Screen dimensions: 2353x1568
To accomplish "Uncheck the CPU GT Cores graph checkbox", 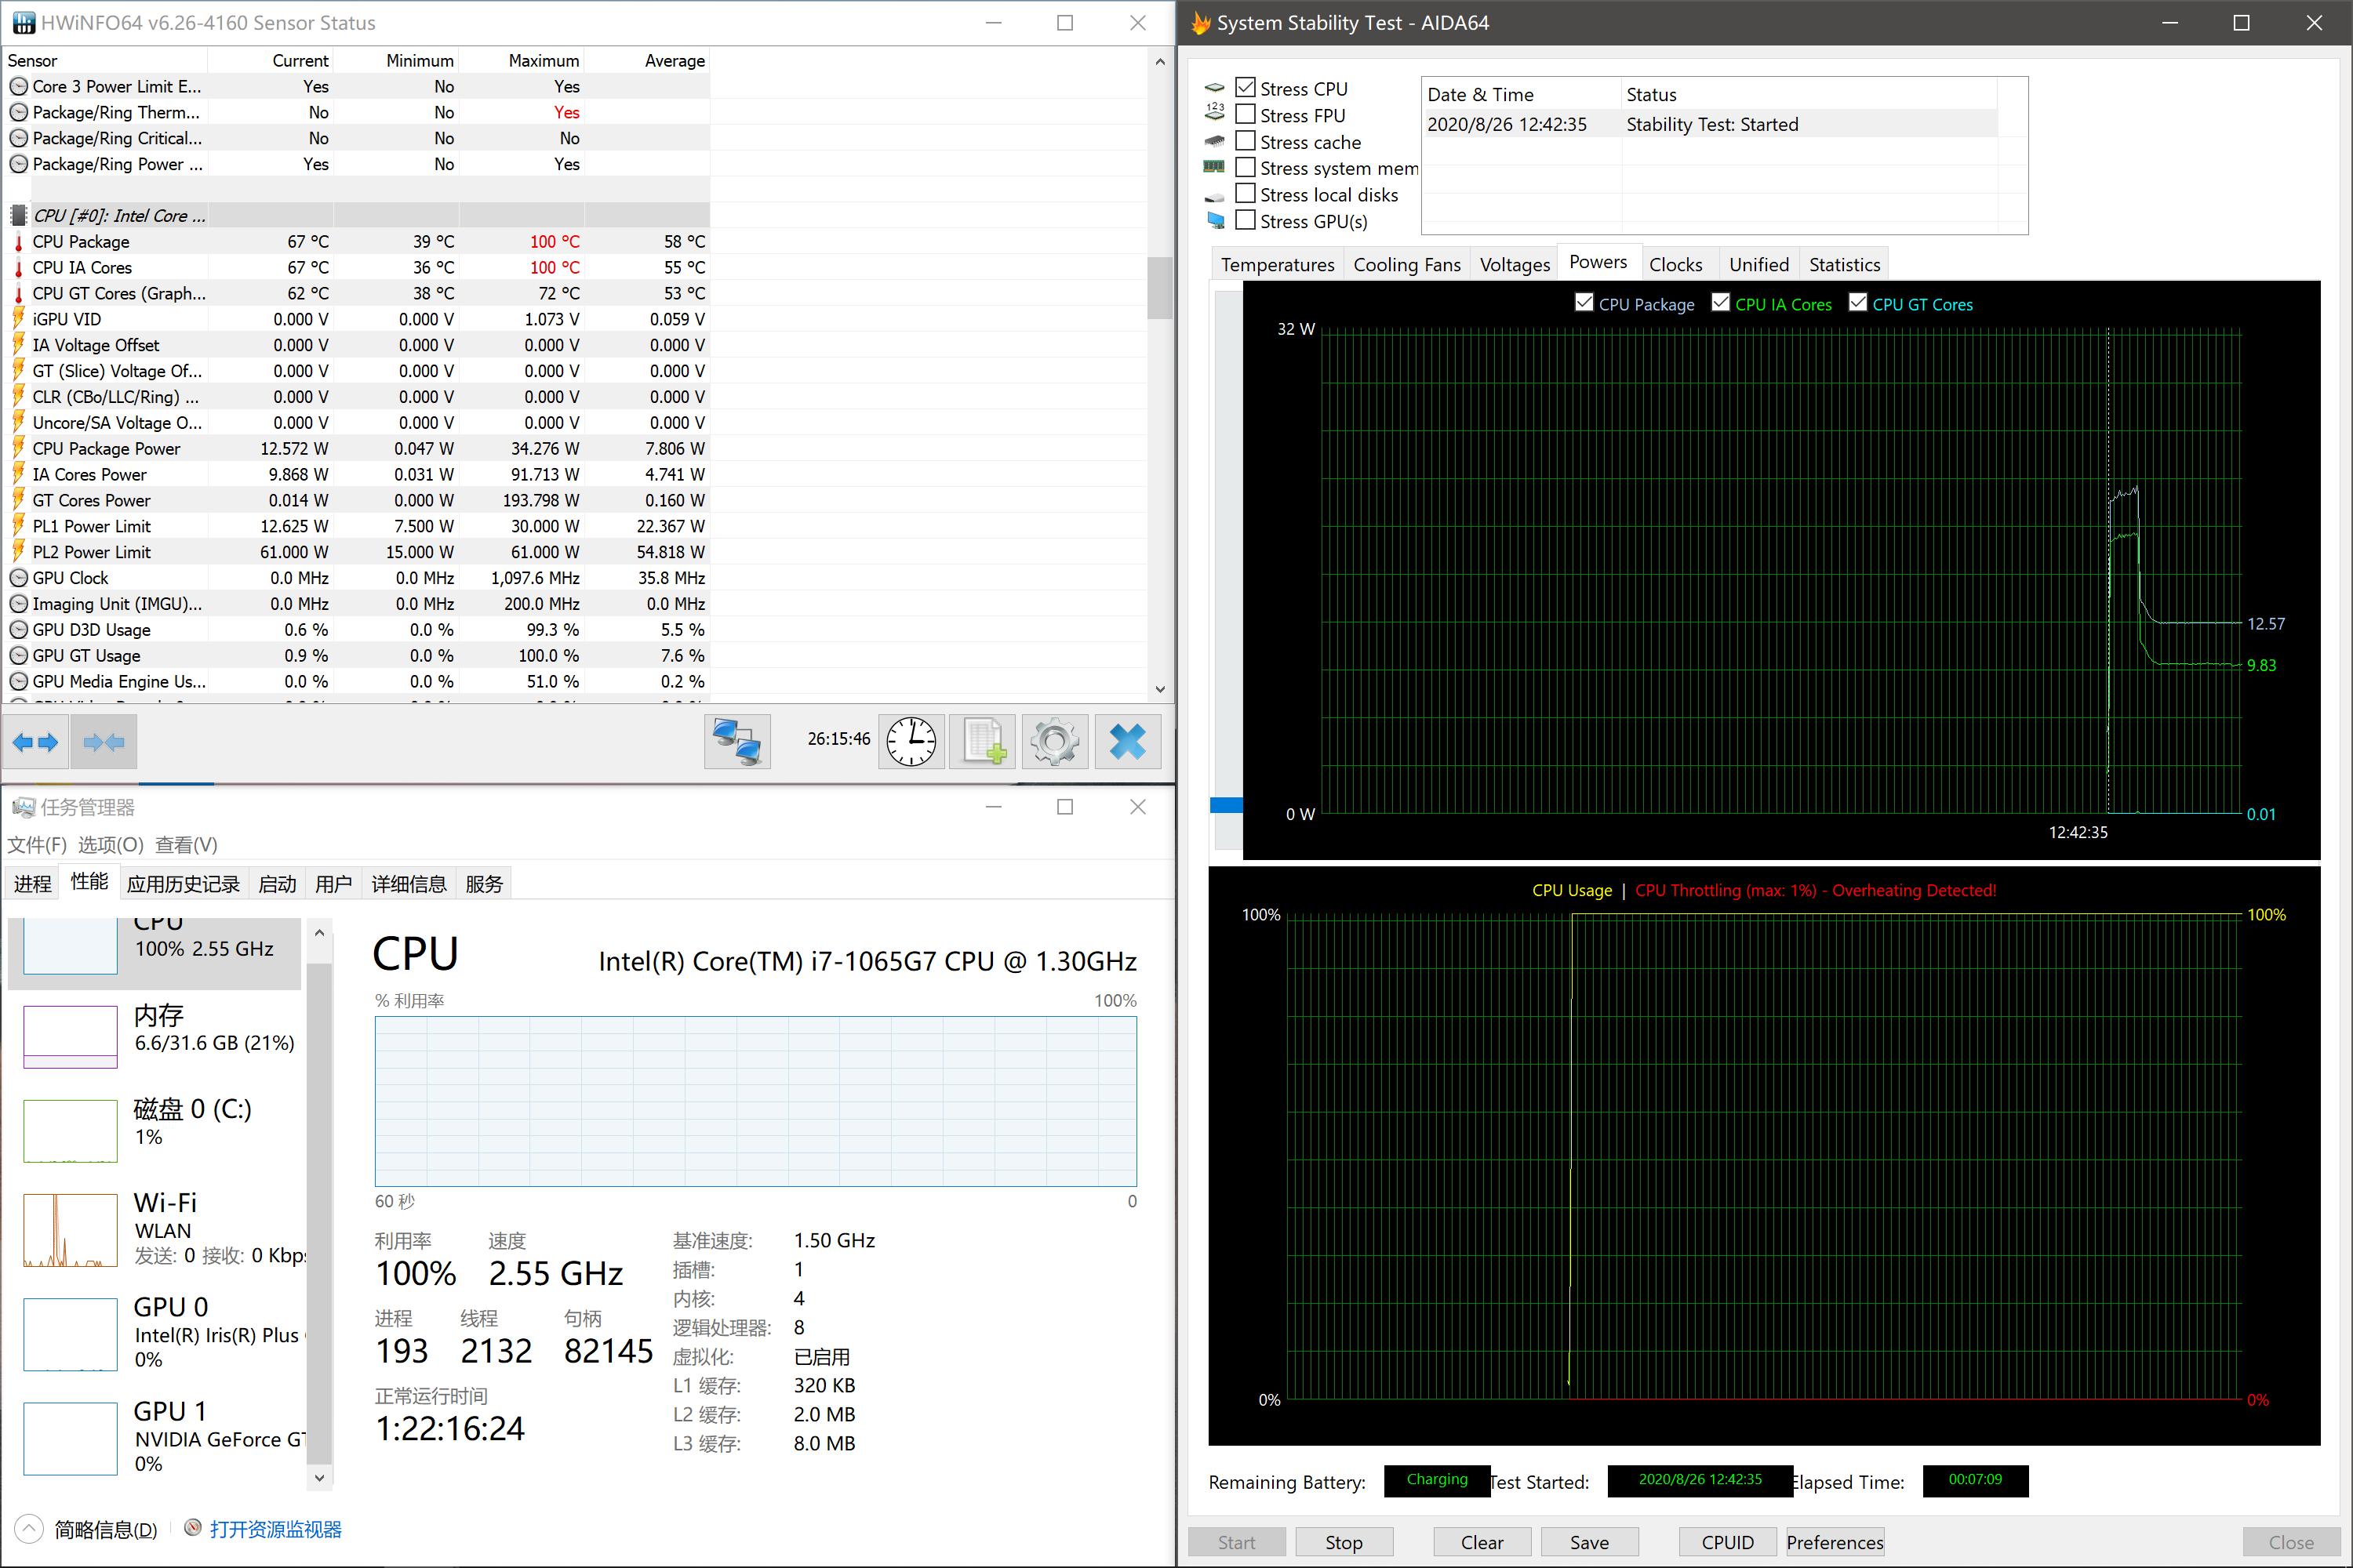I will 1858,303.
